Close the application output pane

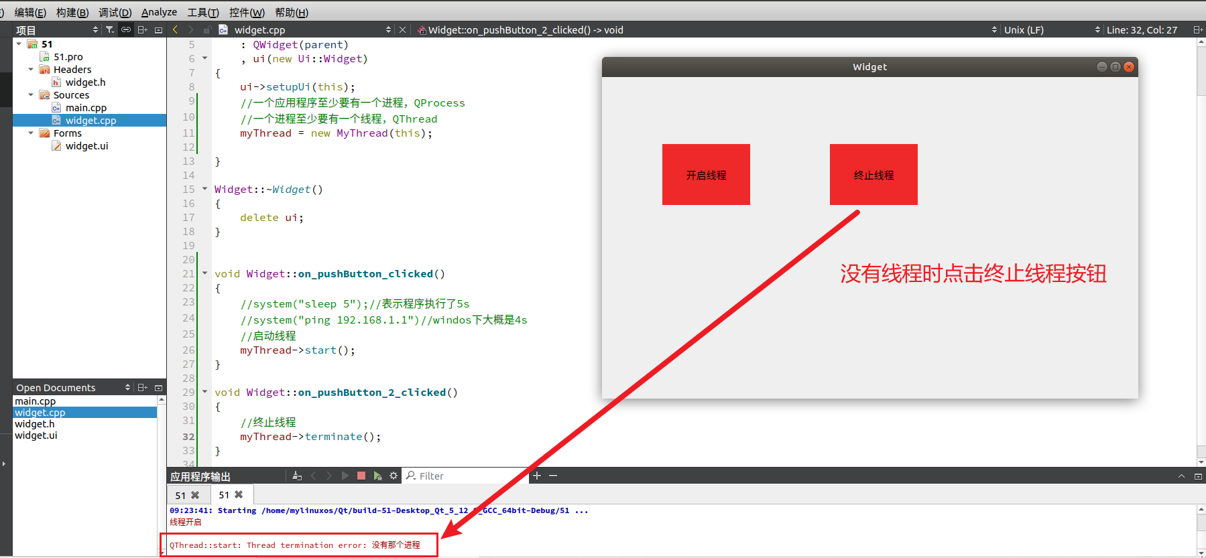(x=1198, y=476)
